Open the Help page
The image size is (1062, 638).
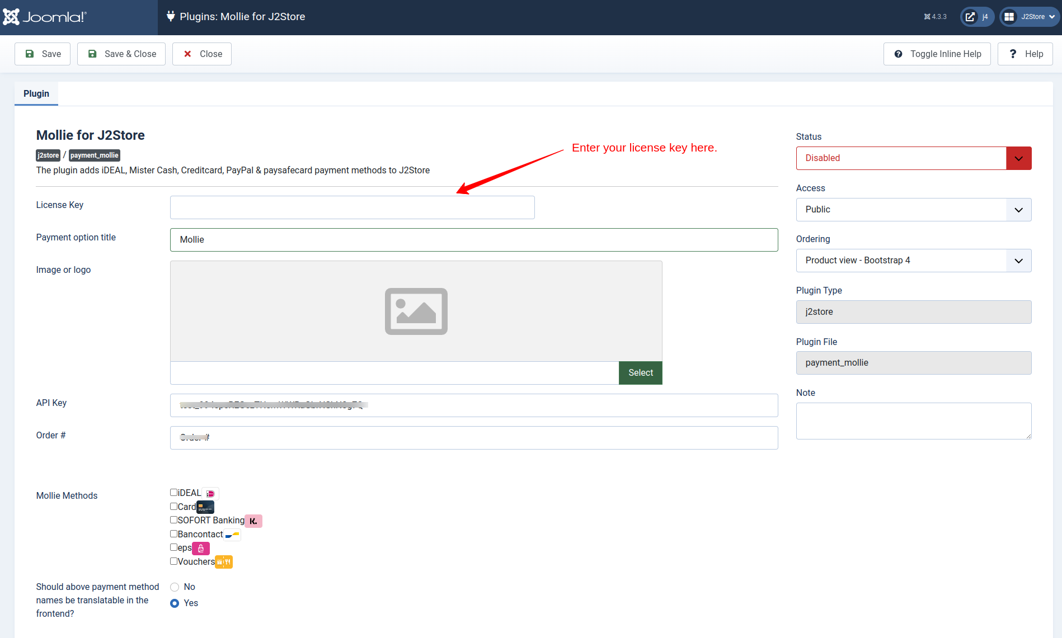click(x=1025, y=54)
